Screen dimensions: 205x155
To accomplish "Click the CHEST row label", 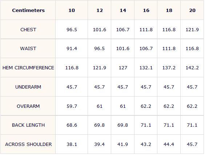I will click(x=28, y=30).
